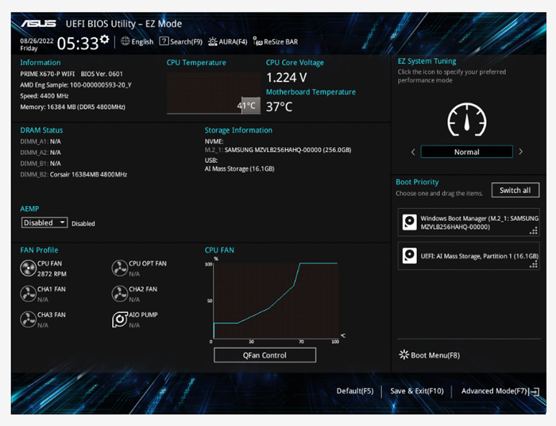Open Boot Menu(F8)

(x=430, y=355)
